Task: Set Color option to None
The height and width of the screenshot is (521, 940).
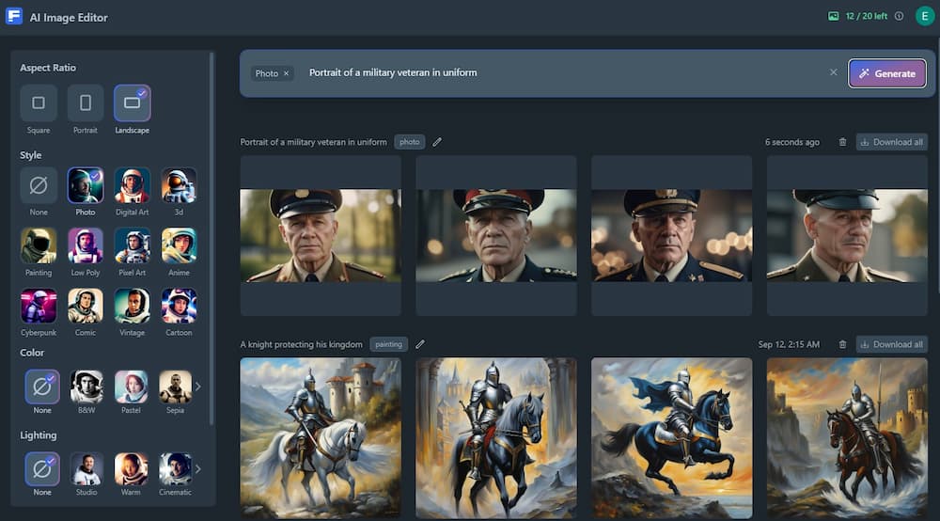Action: (41, 387)
